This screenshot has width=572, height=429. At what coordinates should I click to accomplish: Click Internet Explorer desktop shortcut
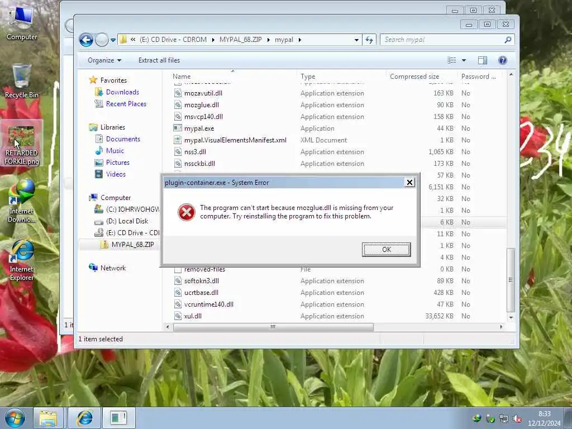click(22, 260)
